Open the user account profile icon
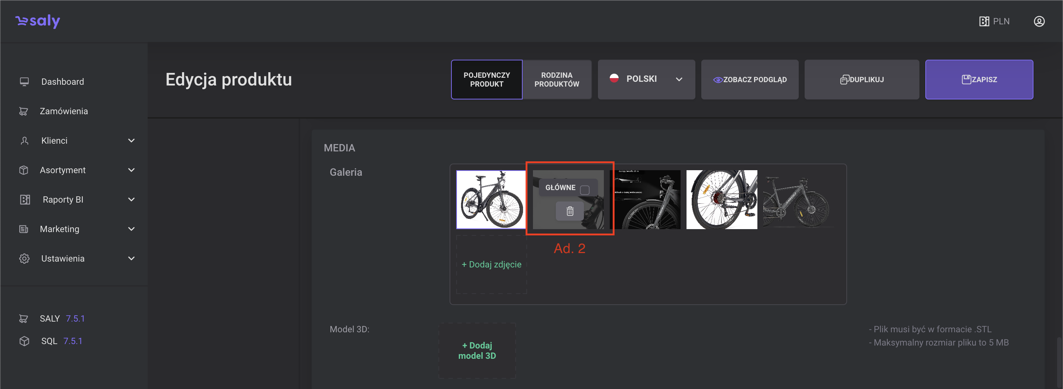The width and height of the screenshot is (1063, 389). [1039, 21]
